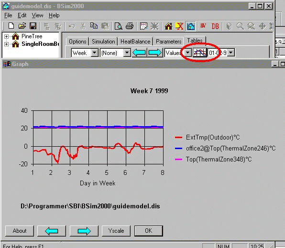This screenshot has width=285, height=248.
Task: Click the graph plot icon in Tables tab
Action: point(200,53)
